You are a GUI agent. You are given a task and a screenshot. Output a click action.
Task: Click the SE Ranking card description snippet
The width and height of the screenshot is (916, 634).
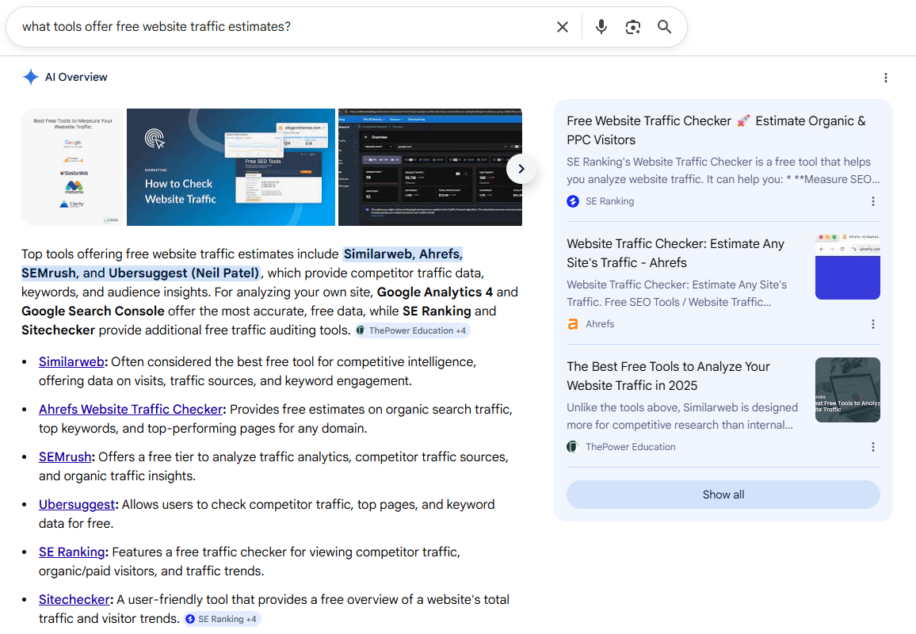723,170
